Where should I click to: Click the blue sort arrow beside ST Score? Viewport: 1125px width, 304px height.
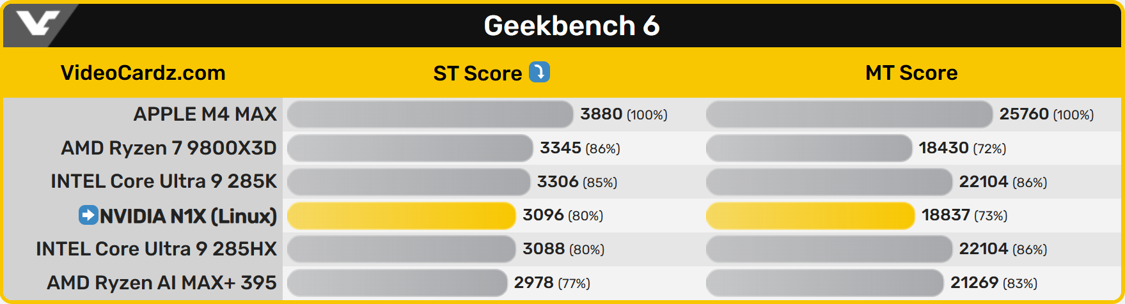tap(539, 72)
